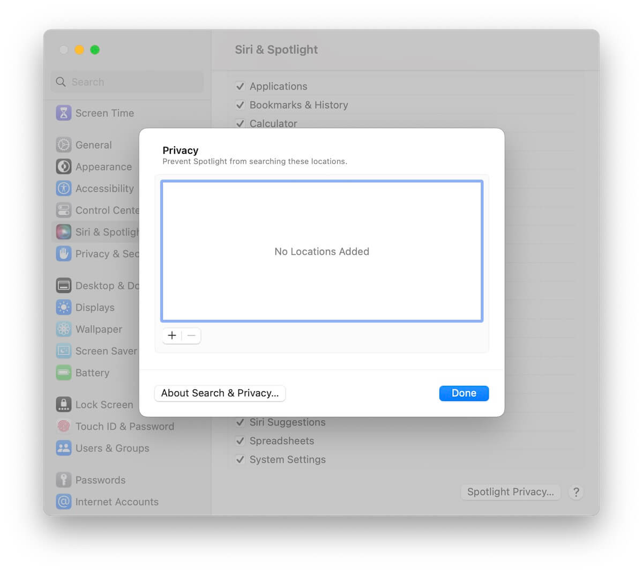The height and width of the screenshot is (573, 643).
Task: Click the Internet Accounts @ icon
Action: click(64, 502)
